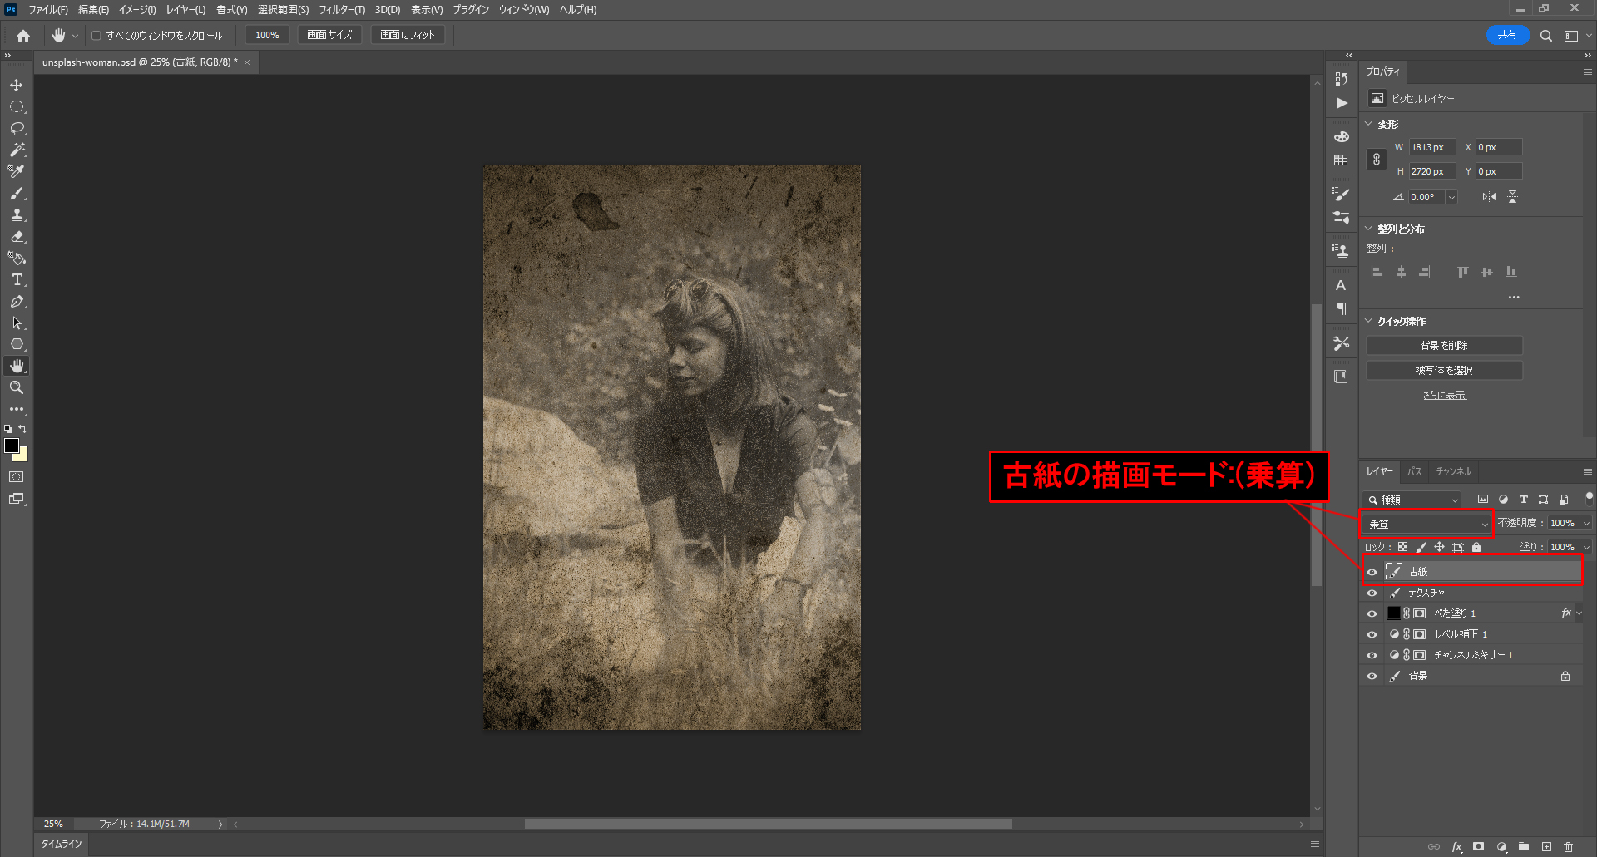
Task: Click the W width input field
Action: (x=1431, y=147)
